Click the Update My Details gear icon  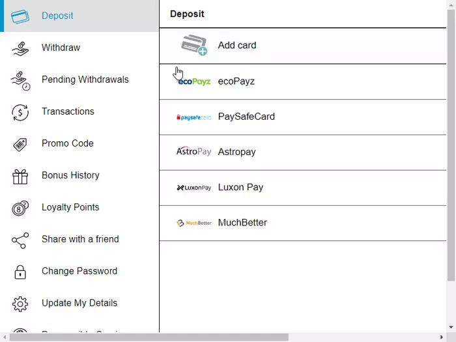(x=20, y=304)
